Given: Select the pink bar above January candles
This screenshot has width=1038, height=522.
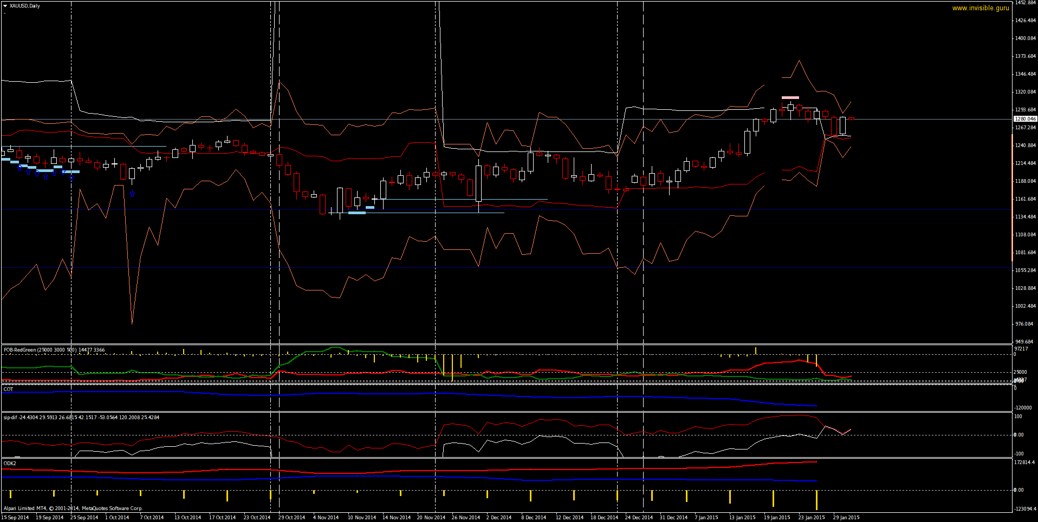Looking at the screenshot, I should point(790,98).
